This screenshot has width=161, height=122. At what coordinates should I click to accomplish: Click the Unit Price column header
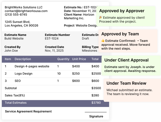coord(79,59)
